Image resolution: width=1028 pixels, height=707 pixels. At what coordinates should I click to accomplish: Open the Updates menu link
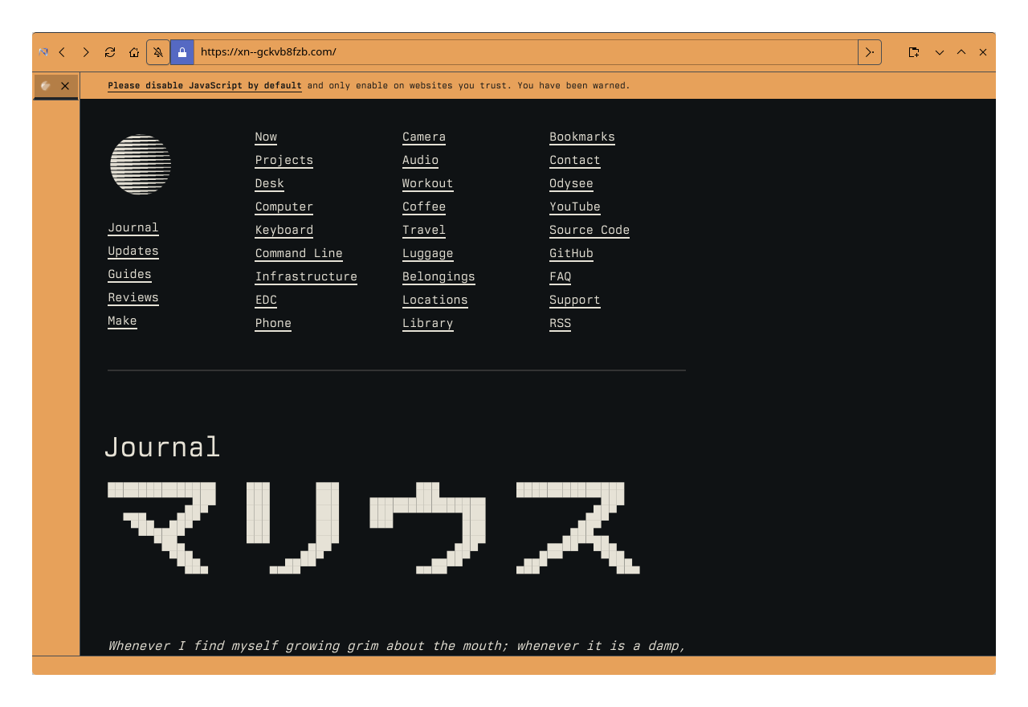133,251
